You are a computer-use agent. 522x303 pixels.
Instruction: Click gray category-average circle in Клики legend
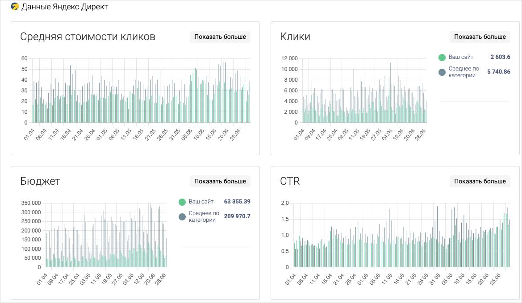tap(442, 72)
